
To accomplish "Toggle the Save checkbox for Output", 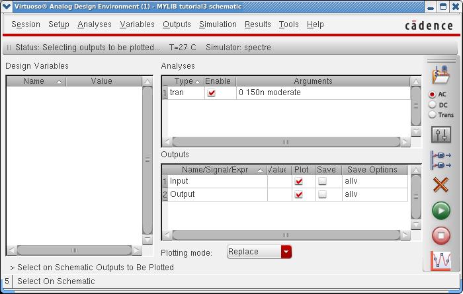I will click(323, 194).
